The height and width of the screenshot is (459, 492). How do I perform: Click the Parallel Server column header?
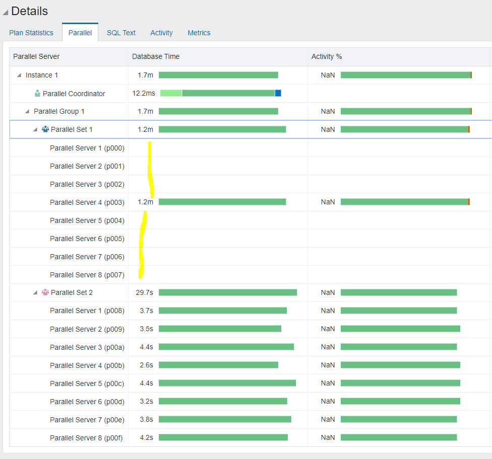[69, 57]
